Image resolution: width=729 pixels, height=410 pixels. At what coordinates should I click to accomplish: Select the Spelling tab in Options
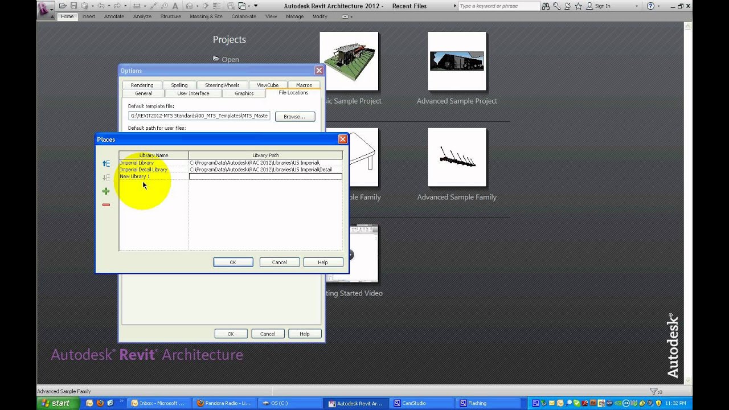179,85
